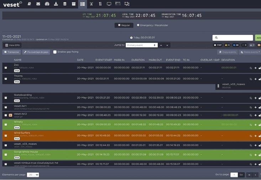Click Fix overlaps & gaps button
261x180 pixels.
click(x=36, y=52)
